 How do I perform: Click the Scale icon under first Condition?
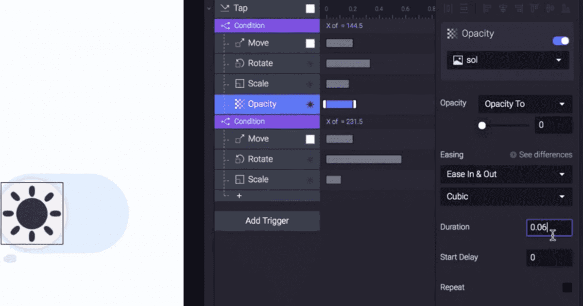[x=240, y=84]
